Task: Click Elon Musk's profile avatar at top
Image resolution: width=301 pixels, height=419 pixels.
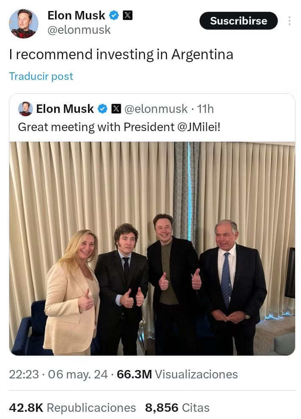Action: click(x=24, y=24)
